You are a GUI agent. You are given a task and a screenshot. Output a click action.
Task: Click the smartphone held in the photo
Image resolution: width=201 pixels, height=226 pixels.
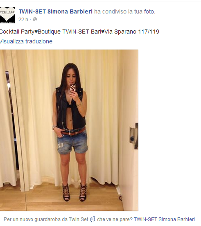(72, 88)
